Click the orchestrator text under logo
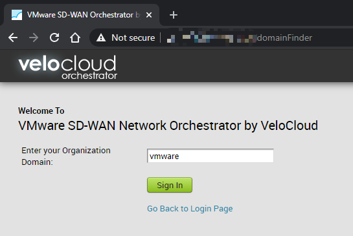353x236 pixels. click(89, 76)
